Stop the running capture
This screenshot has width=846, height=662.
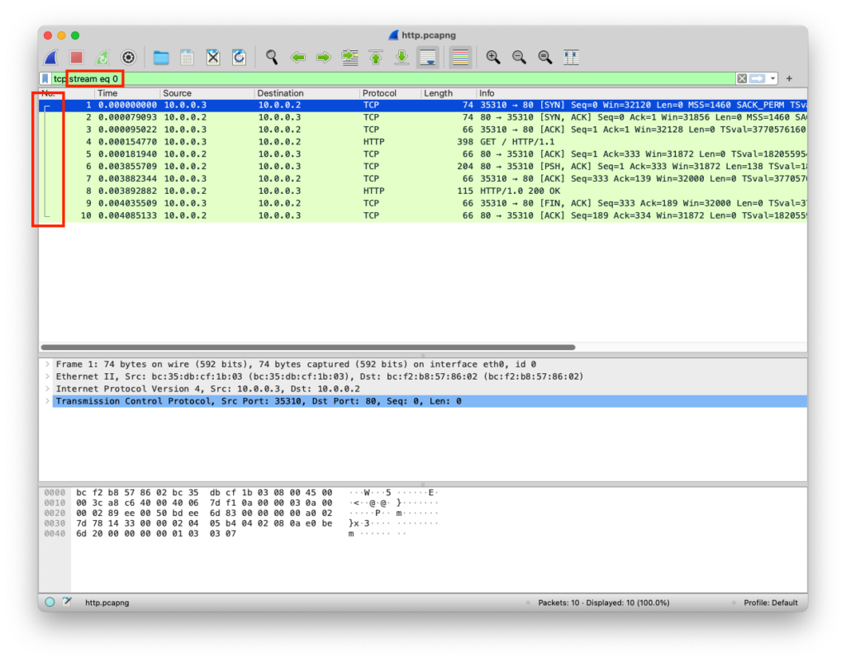pyautogui.click(x=77, y=58)
